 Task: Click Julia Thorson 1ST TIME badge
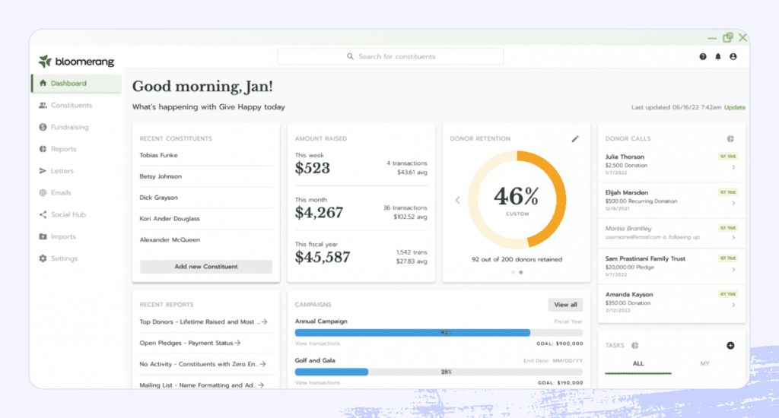[728, 157]
